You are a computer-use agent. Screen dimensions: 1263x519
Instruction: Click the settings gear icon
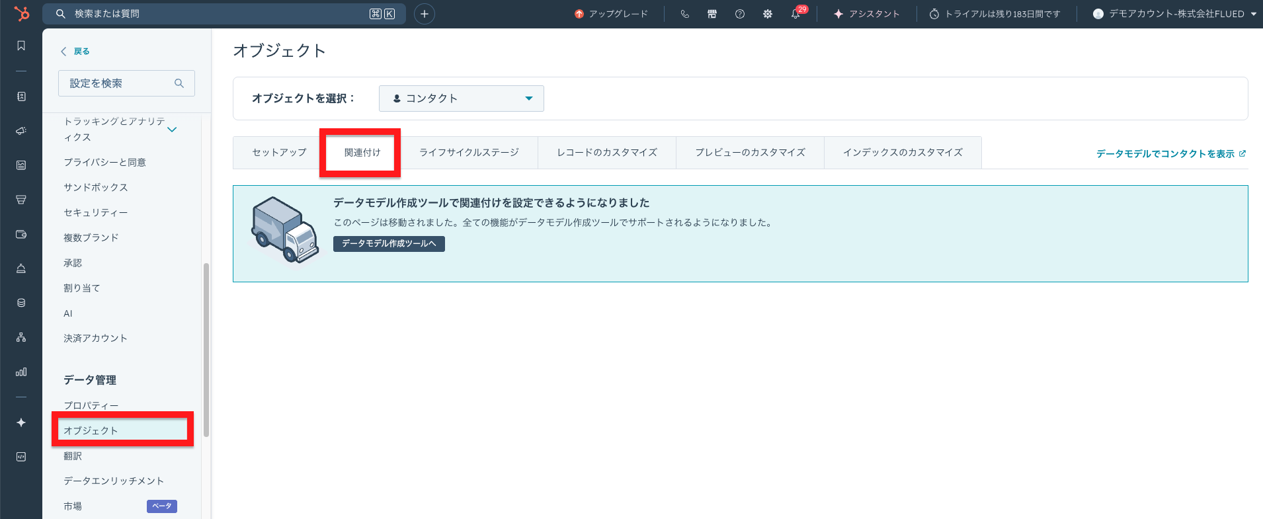(768, 14)
